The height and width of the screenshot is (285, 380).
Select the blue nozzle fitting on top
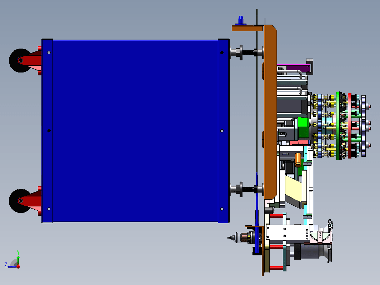click(241, 20)
